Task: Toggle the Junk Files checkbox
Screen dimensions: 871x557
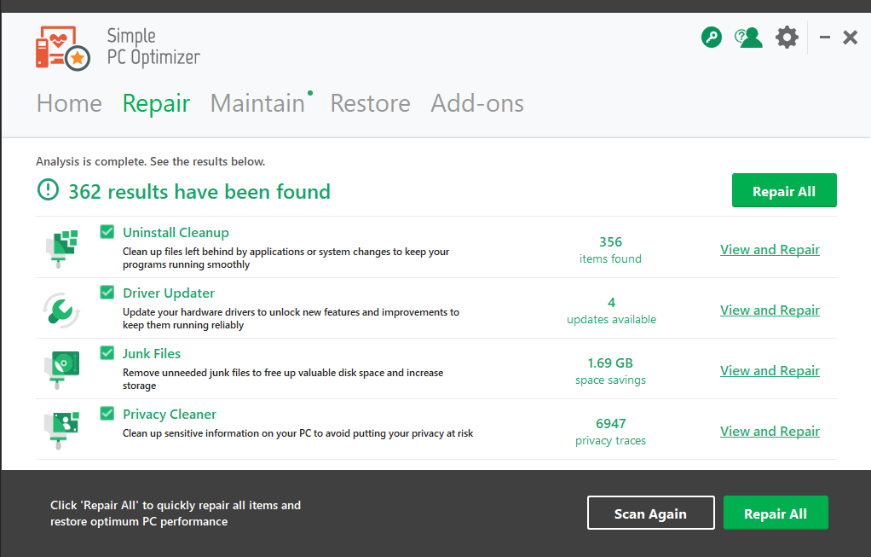Action: (x=107, y=353)
